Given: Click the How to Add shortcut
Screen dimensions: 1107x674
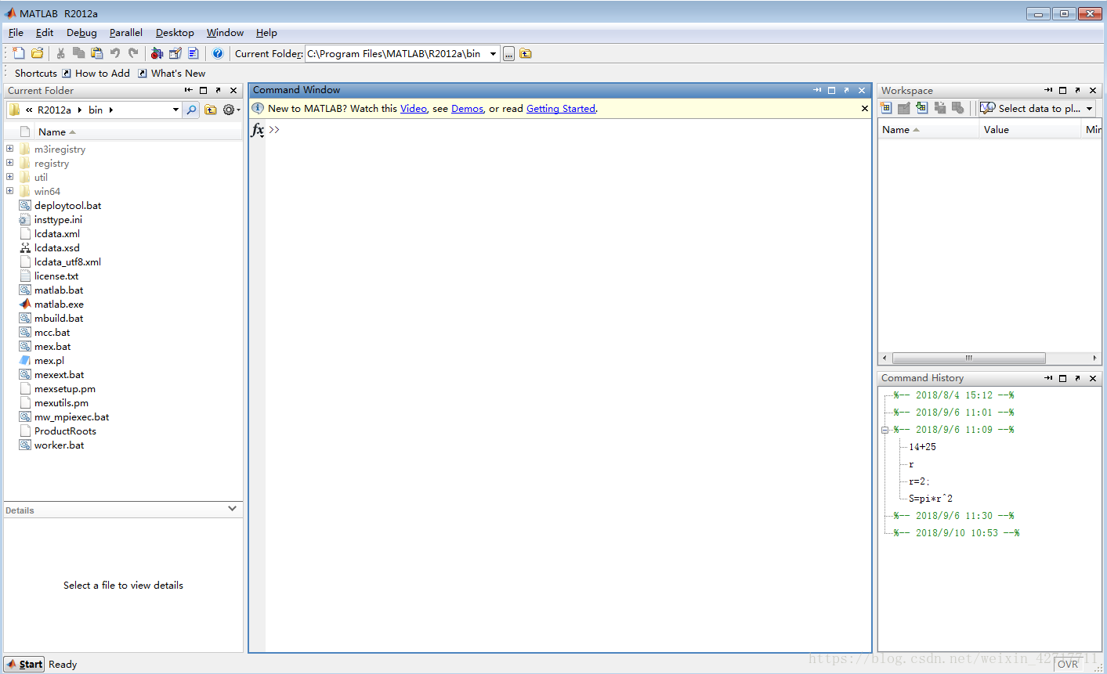Looking at the screenshot, I should 96,74.
